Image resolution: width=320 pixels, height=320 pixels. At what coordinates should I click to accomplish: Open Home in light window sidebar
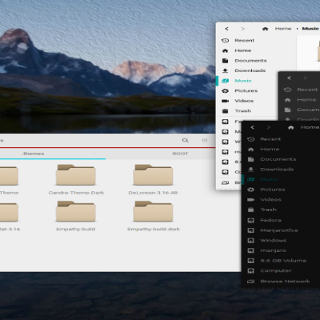click(244, 50)
